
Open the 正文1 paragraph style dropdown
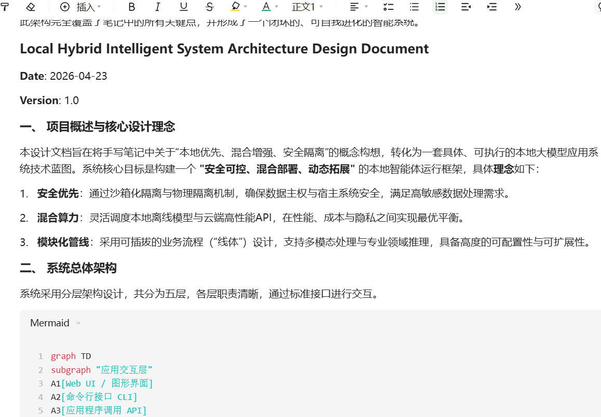tap(307, 7)
